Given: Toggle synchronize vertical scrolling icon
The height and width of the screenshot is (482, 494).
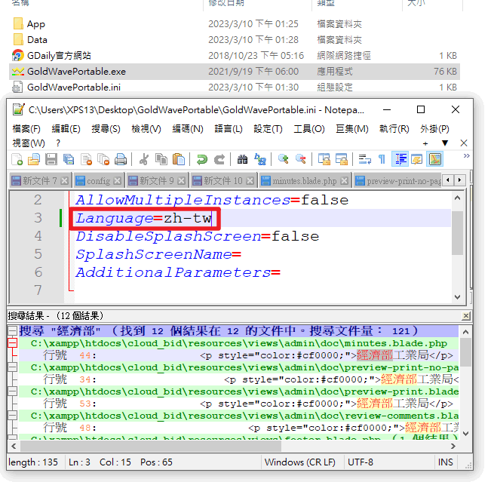Looking at the screenshot, I should pyautogui.click(x=324, y=159).
